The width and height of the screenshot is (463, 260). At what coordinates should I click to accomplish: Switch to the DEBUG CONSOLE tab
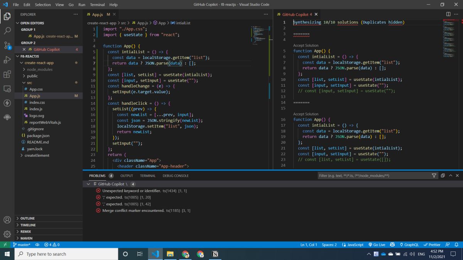pos(176,176)
